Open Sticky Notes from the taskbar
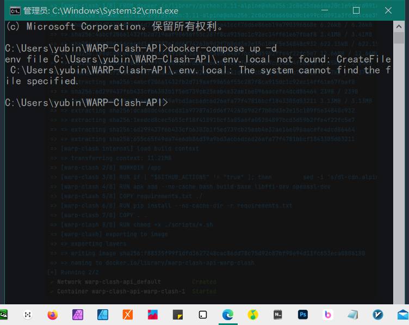This screenshot has height=325, width=409. click(178, 315)
